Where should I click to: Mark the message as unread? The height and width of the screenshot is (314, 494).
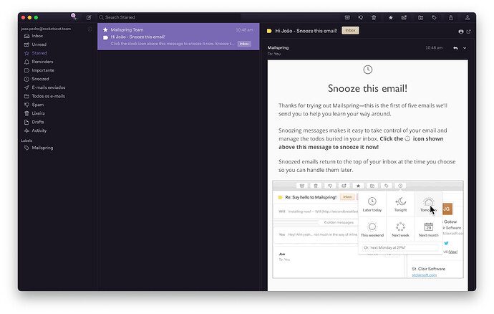404,18
